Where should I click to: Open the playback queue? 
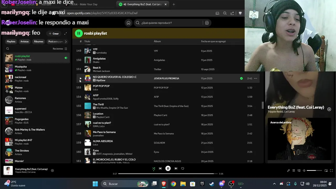tap(294, 171)
